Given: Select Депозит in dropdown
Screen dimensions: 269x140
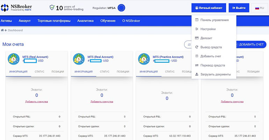Looking at the screenshot, I should pyautogui.click(x=214, y=38).
